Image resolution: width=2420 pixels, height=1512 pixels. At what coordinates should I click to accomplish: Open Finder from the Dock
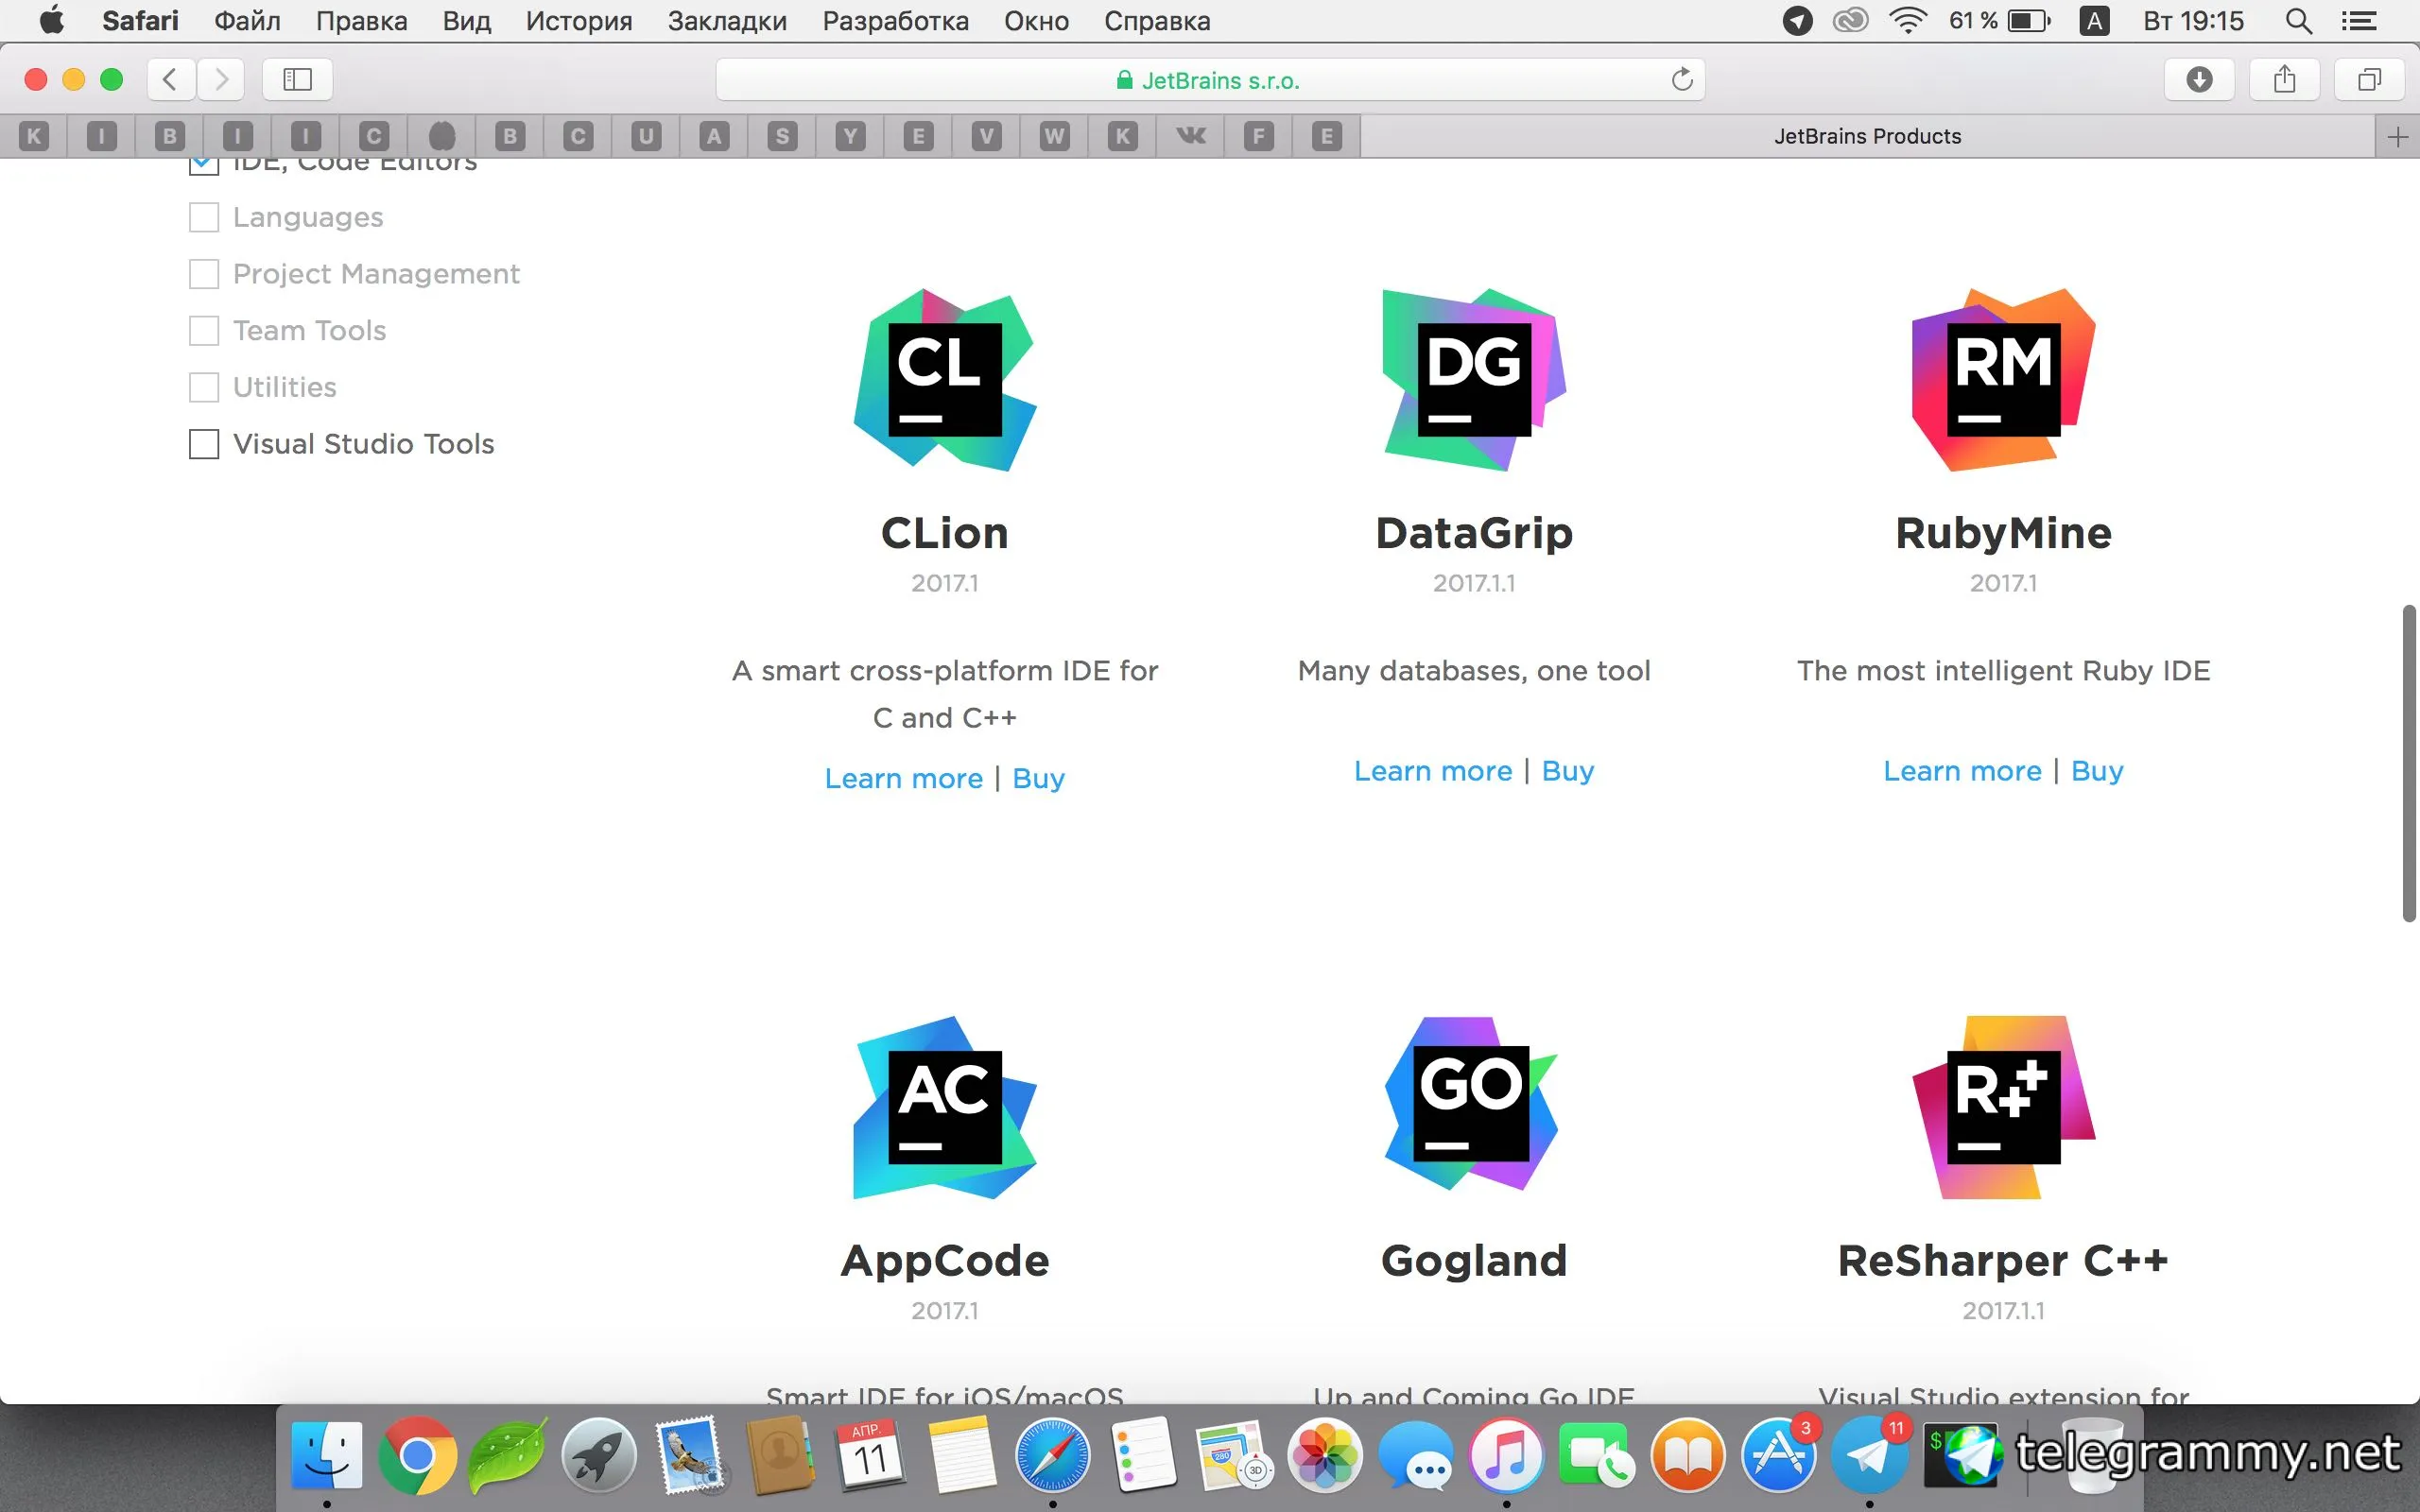pyautogui.click(x=327, y=1455)
